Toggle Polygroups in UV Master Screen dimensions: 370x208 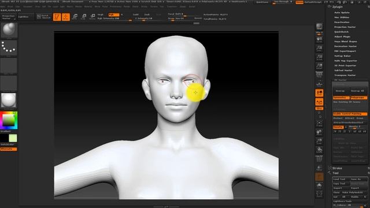[x=358, y=98]
